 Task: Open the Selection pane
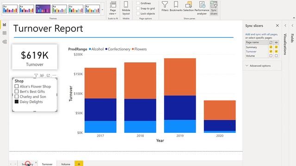(188, 6)
